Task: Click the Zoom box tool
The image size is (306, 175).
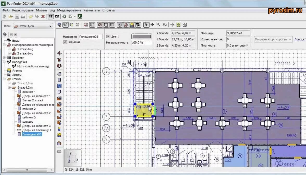Action: [x=165, y=24]
